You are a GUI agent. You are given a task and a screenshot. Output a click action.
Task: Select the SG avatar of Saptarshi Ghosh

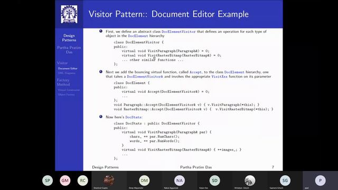(285, 180)
